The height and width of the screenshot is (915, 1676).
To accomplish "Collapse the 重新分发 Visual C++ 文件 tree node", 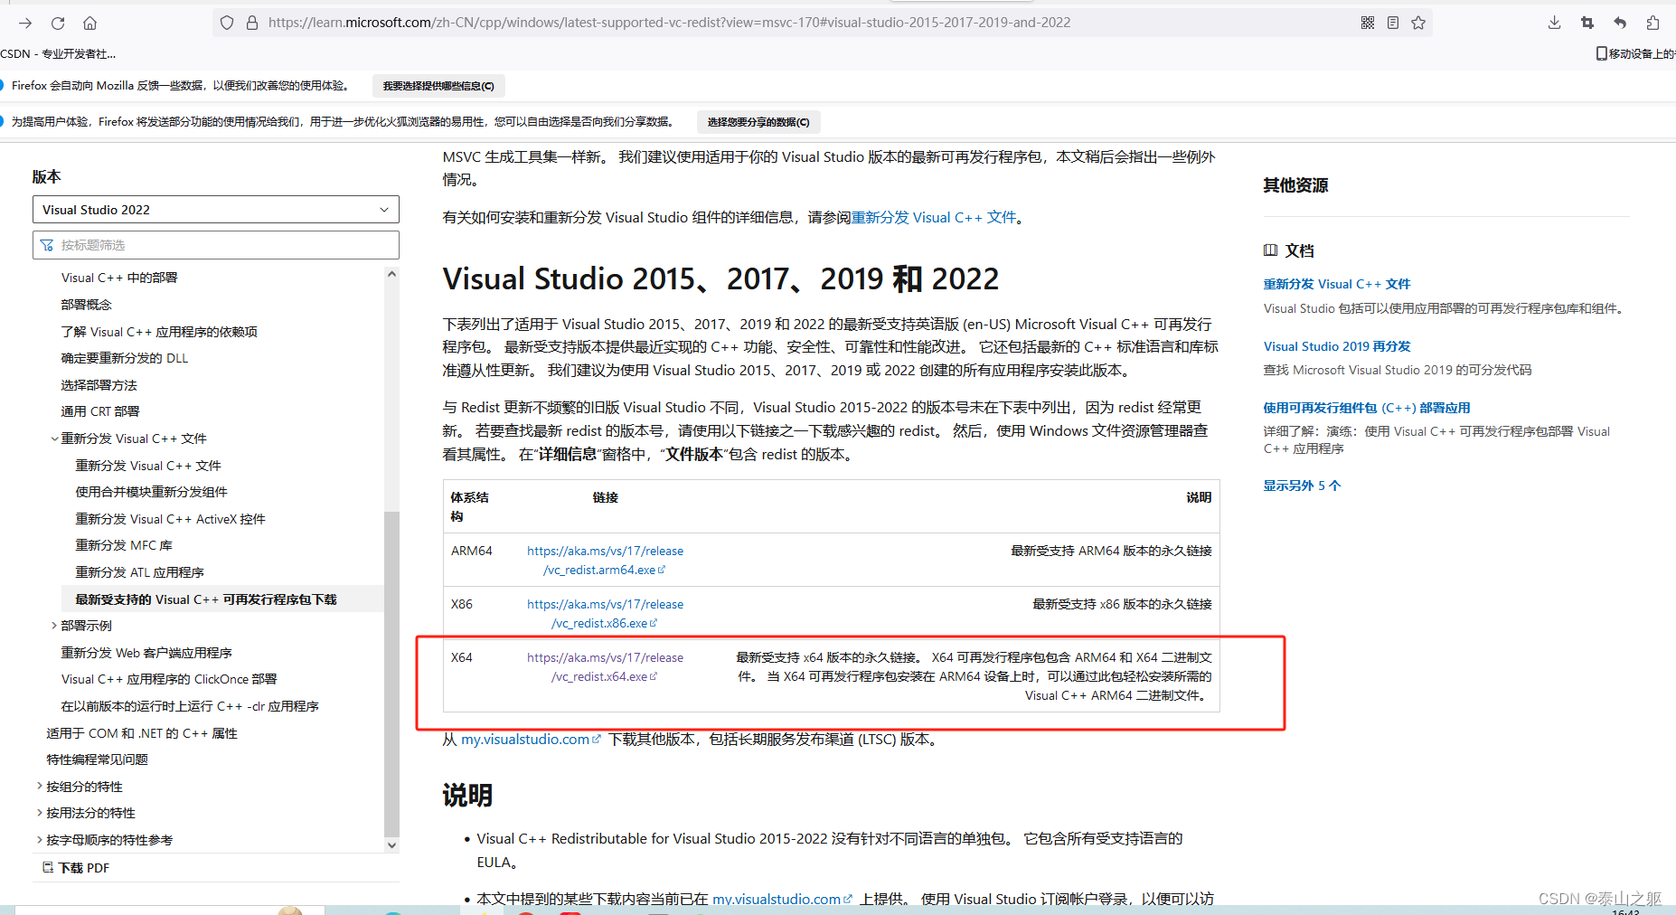I will coord(54,439).
